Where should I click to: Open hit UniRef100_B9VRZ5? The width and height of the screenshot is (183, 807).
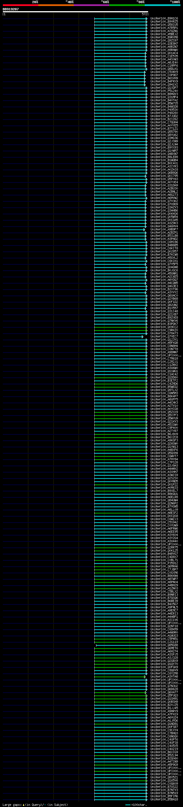point(164,22)
